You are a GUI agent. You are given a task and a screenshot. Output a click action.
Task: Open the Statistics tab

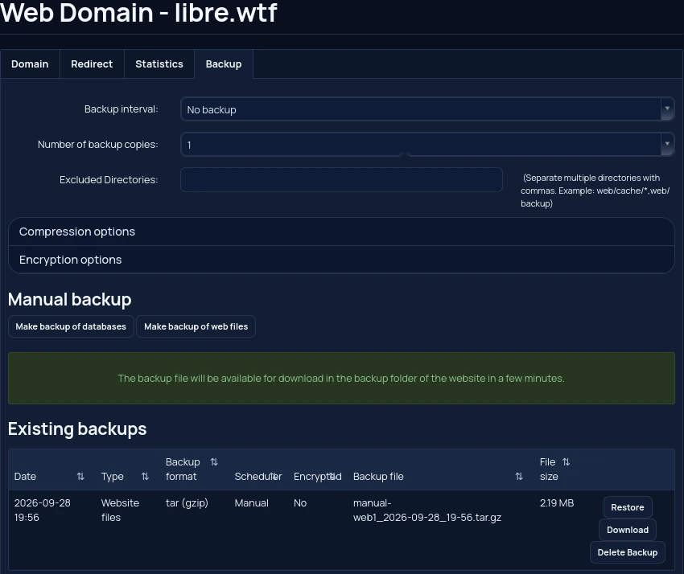[159, 64]
